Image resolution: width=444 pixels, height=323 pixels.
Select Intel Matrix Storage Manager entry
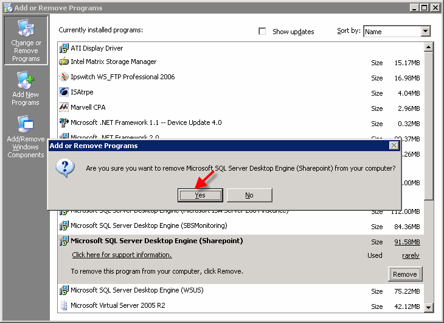114,62
